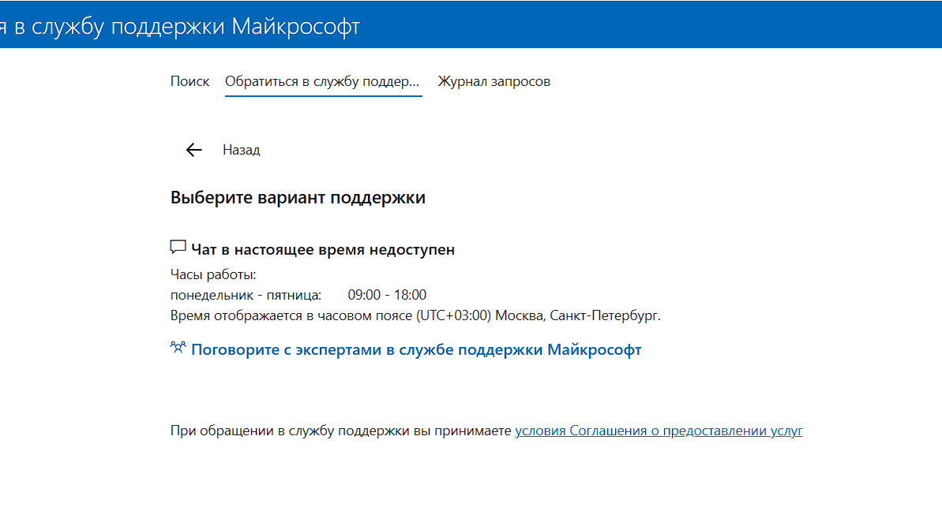
Task: Open the Поиск tab
Action: pos(190,81)
